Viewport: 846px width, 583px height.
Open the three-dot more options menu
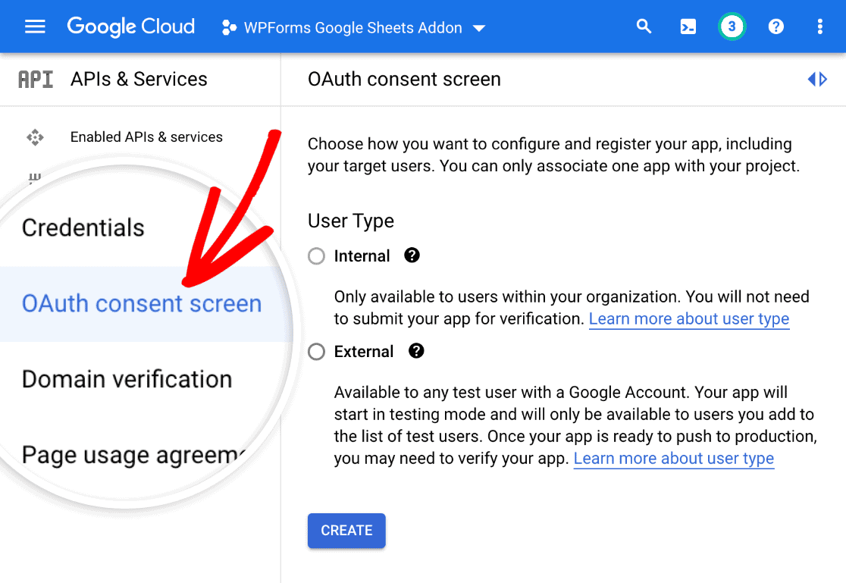pos(819,27)
